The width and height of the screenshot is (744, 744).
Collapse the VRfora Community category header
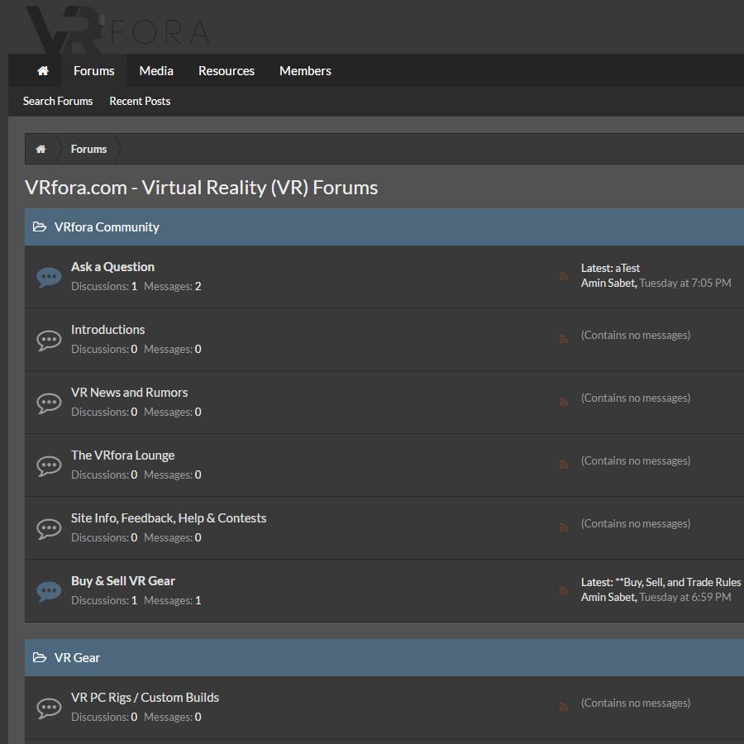(40, 227)
